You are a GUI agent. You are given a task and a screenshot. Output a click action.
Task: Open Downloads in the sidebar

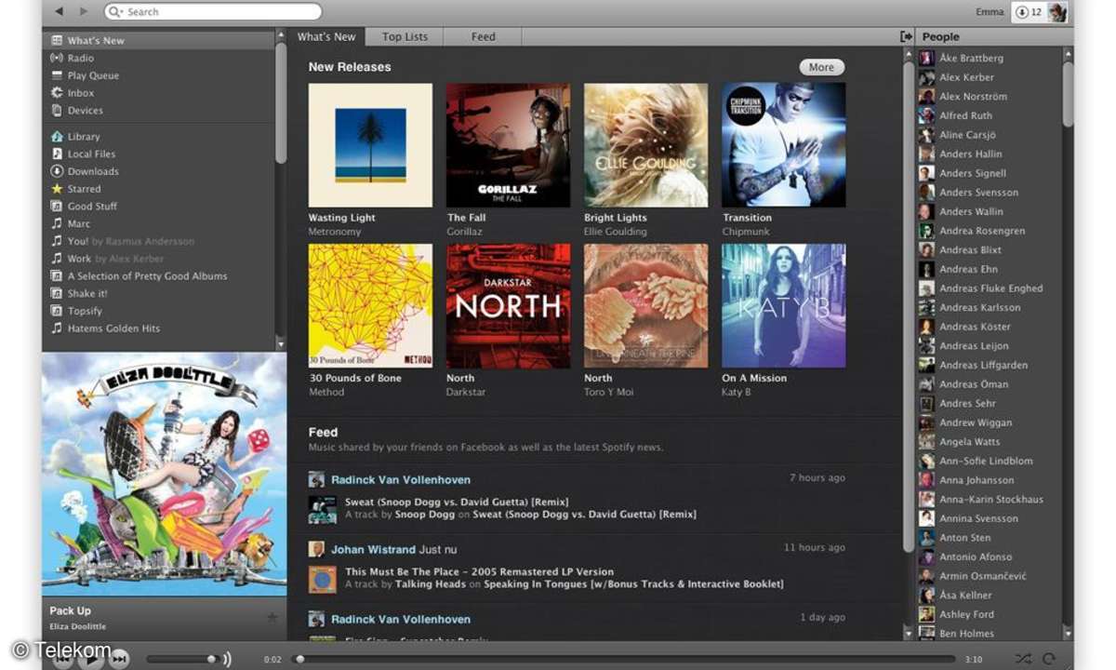[x=158, y=171]
